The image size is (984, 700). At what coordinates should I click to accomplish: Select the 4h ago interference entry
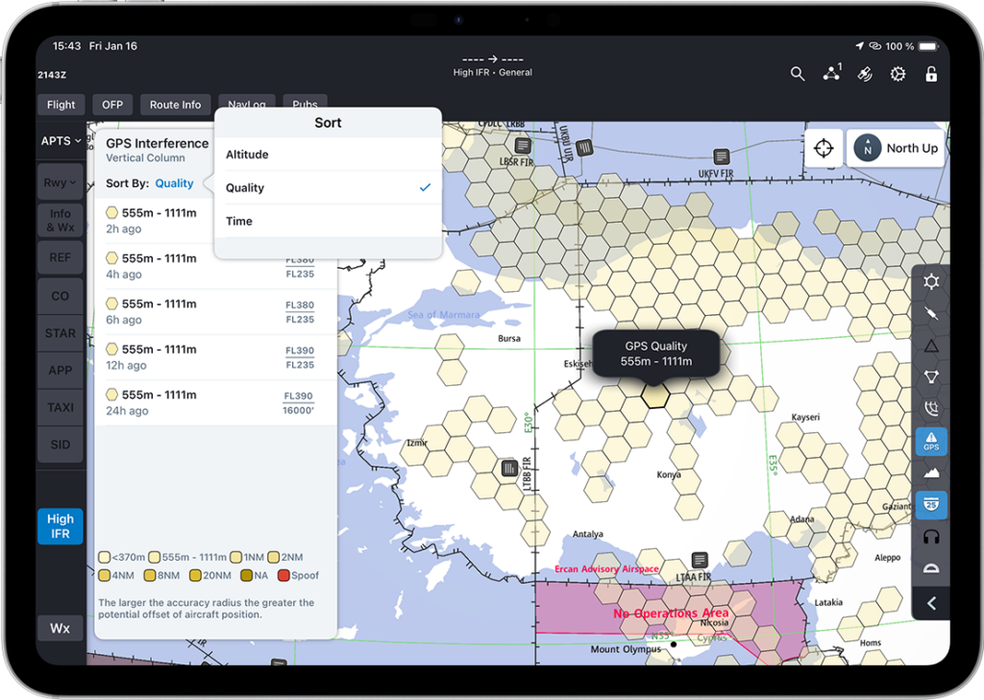pos(216,266)
